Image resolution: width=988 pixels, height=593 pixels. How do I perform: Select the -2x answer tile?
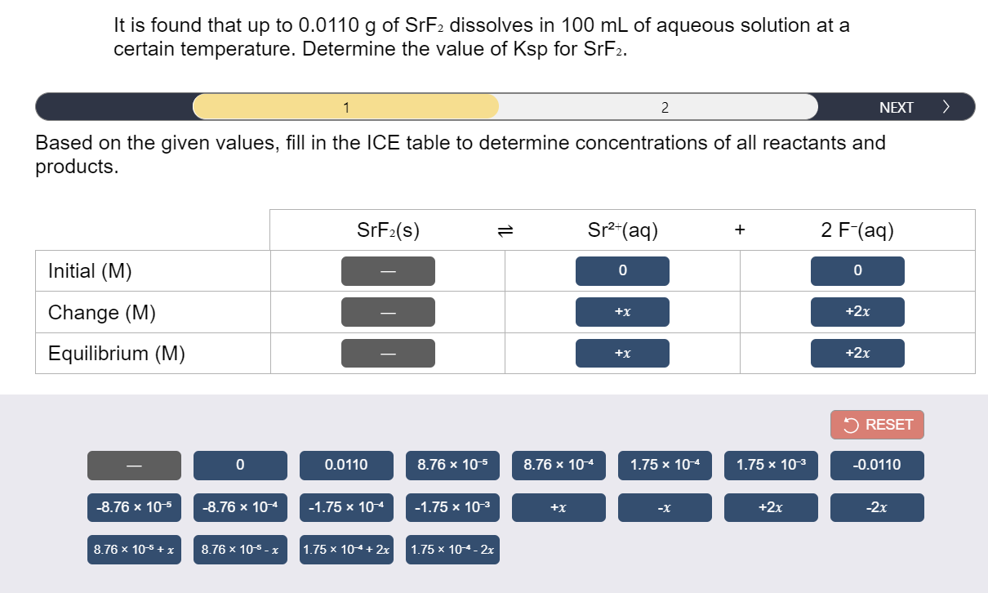[x=877, y=507]
